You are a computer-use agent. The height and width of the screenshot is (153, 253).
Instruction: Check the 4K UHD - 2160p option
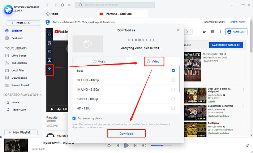pos(173,89)
